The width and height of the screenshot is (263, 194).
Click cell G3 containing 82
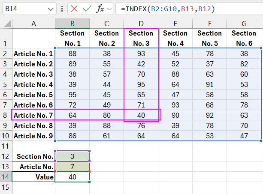point(244,64)
